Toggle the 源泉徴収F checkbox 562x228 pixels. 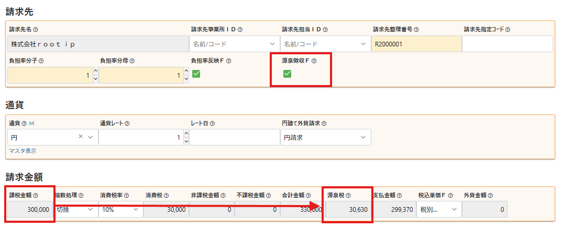point(287,74)
